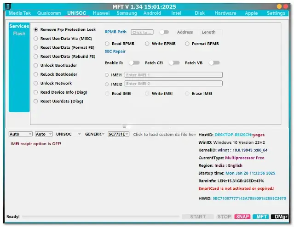Click the START button

pyautogui.click(x=198, y=216)
